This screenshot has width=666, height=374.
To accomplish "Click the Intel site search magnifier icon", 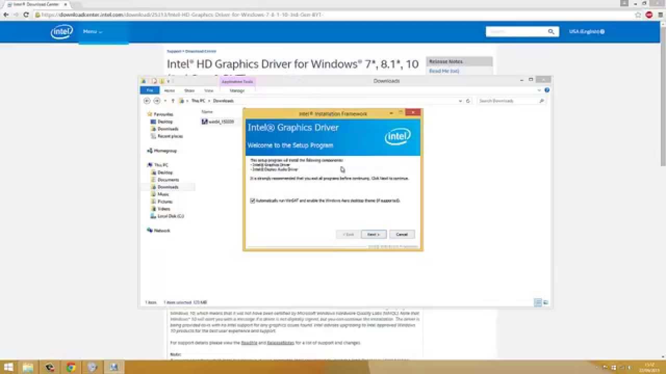I will 552,32.
